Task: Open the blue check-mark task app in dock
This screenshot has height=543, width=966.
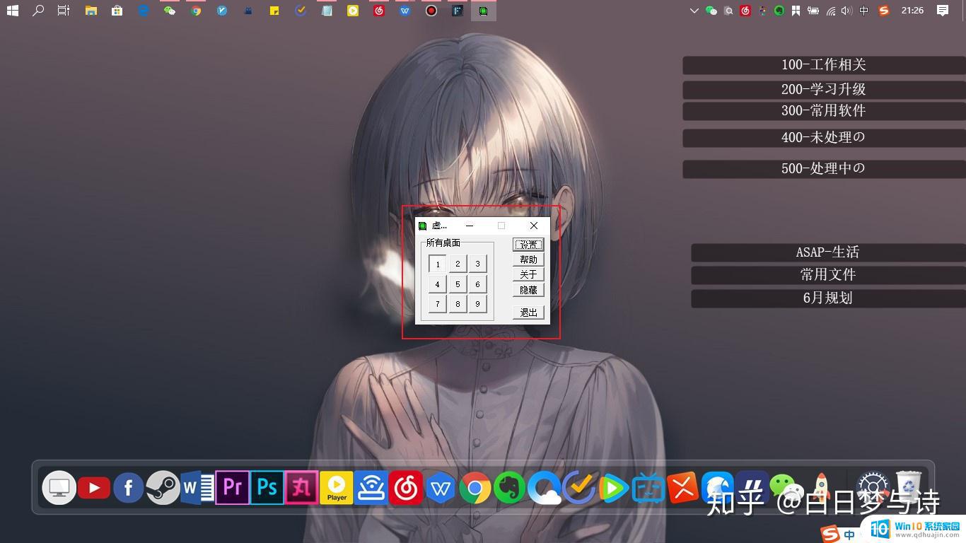Action: [x=578, y=488]
